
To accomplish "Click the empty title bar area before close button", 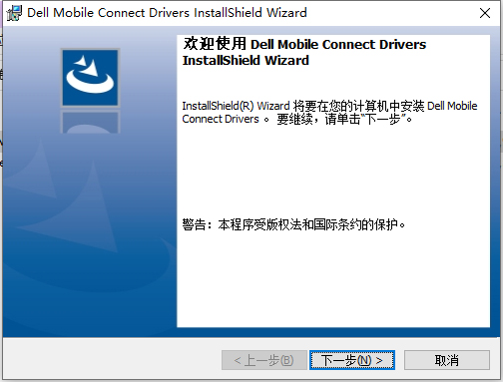I will click(391, 13).
